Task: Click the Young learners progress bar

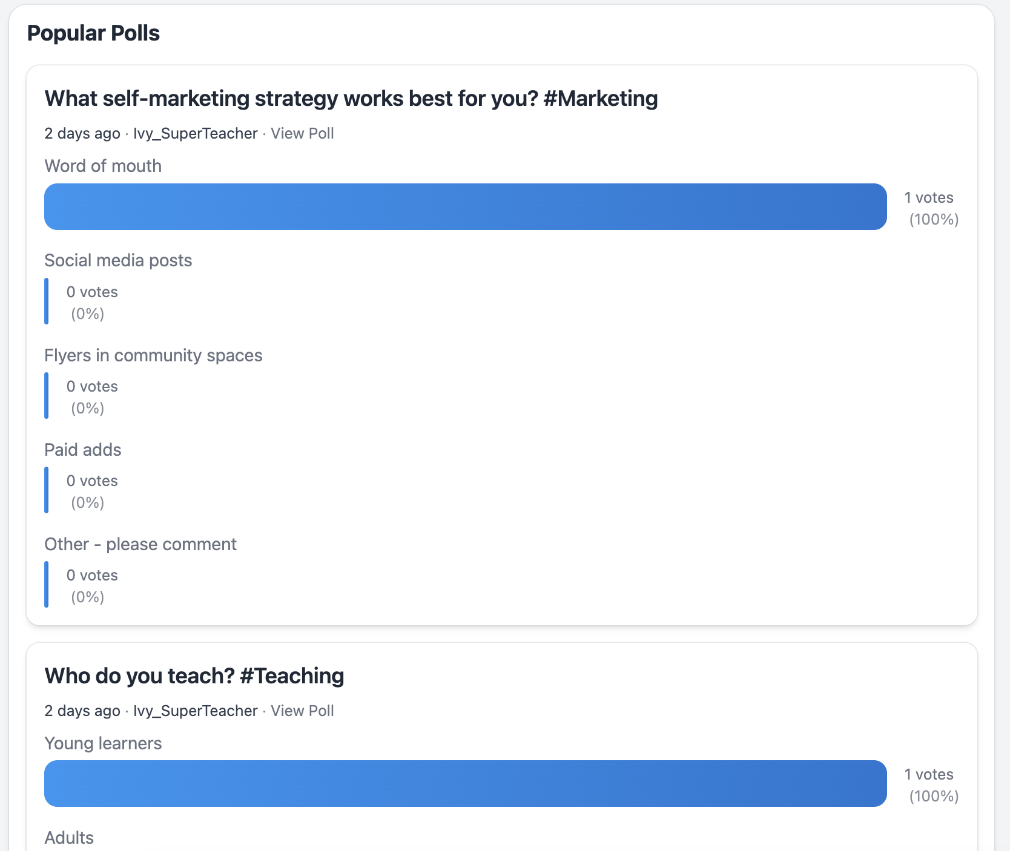Action: [465, 784]
